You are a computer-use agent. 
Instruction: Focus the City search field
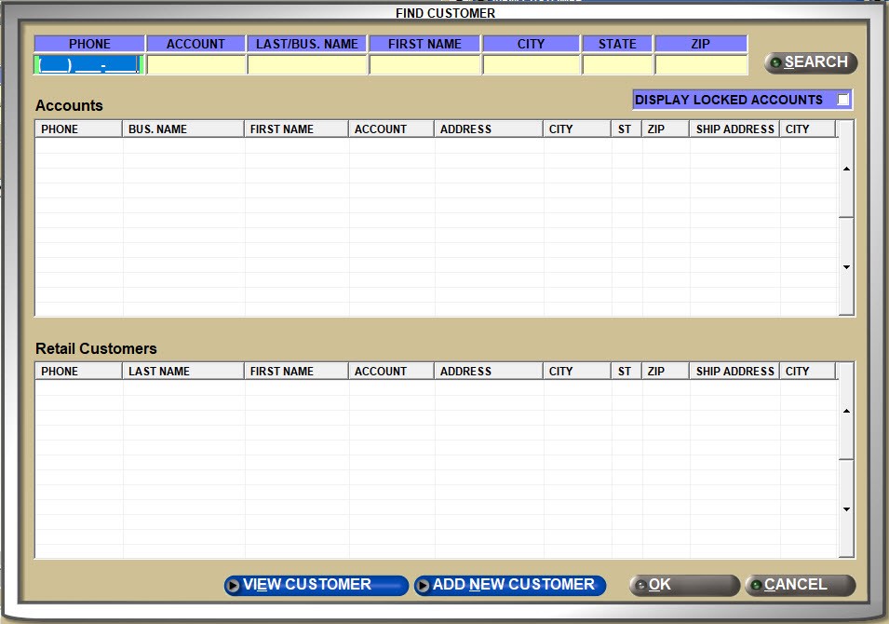(531, 65)
